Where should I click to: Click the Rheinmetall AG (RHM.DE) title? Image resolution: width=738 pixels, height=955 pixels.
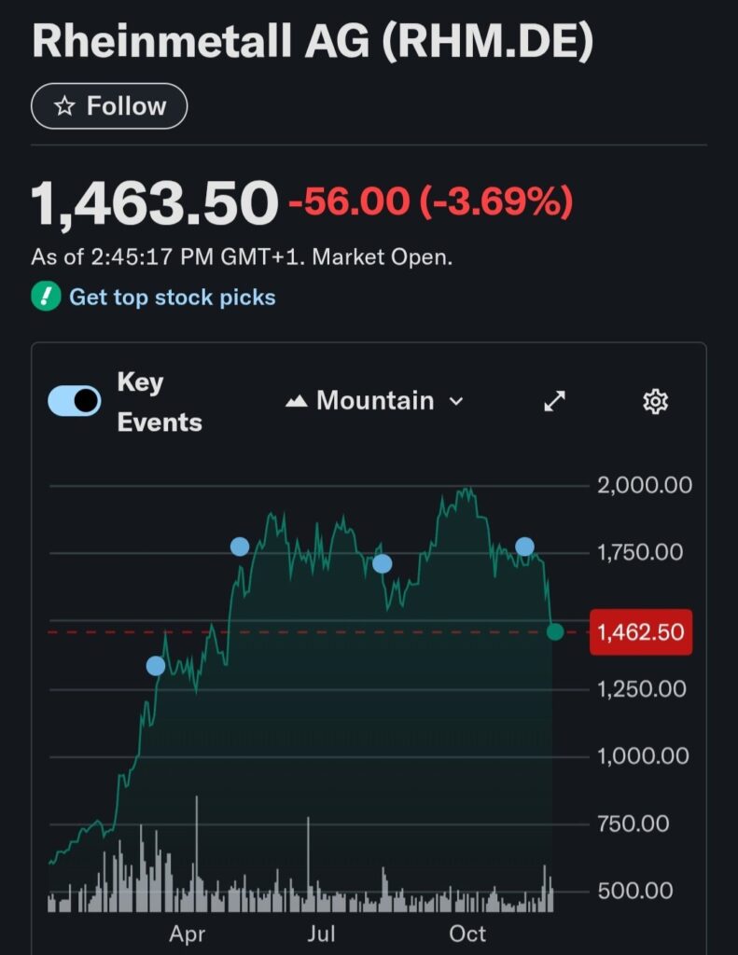click(x=313, y=43)
